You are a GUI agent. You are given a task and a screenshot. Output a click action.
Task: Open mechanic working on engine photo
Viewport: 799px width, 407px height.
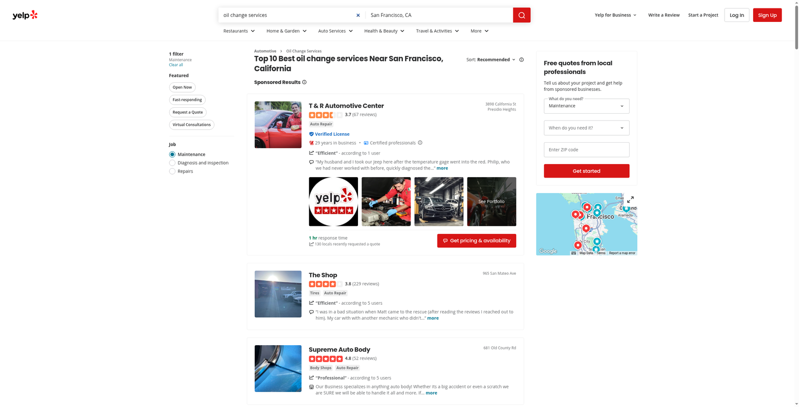[386, 202]
